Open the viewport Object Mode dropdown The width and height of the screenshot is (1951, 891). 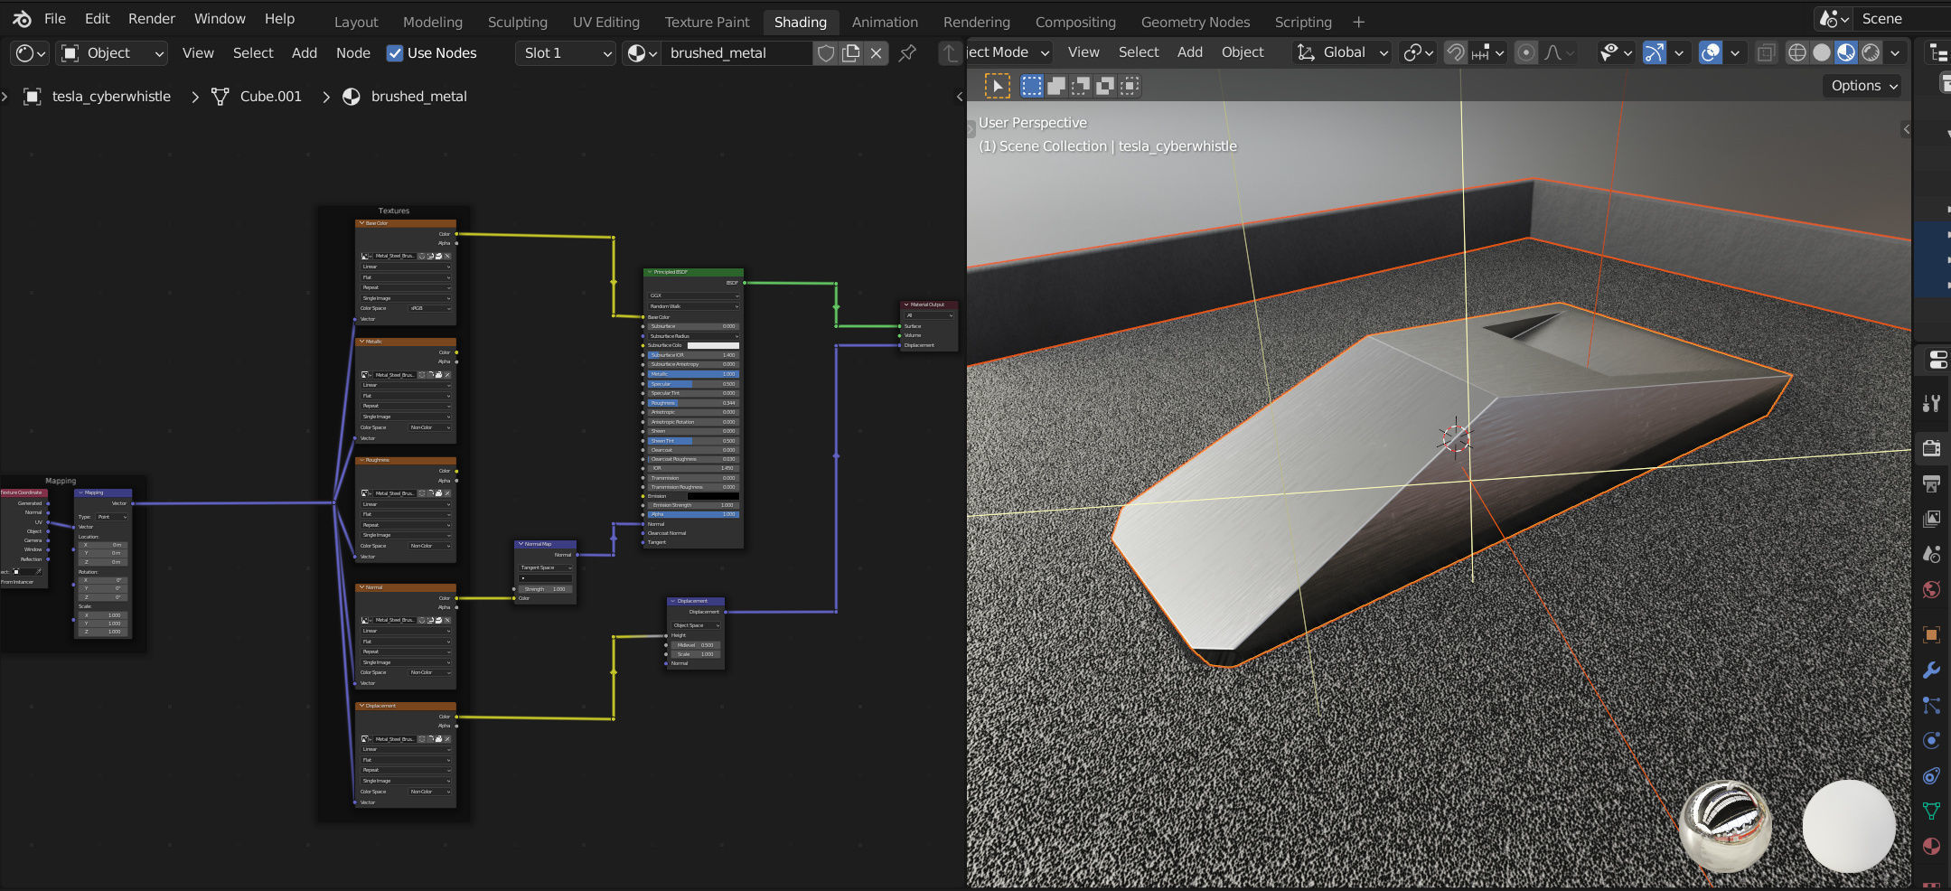1008,52
